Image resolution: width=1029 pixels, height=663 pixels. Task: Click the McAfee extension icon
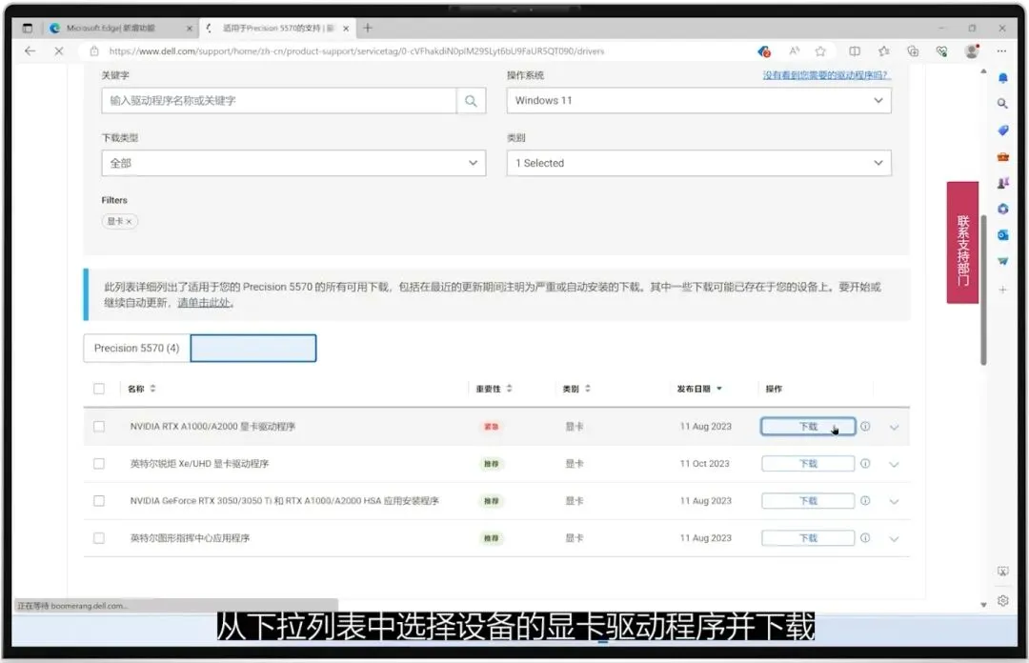[763, 50]
